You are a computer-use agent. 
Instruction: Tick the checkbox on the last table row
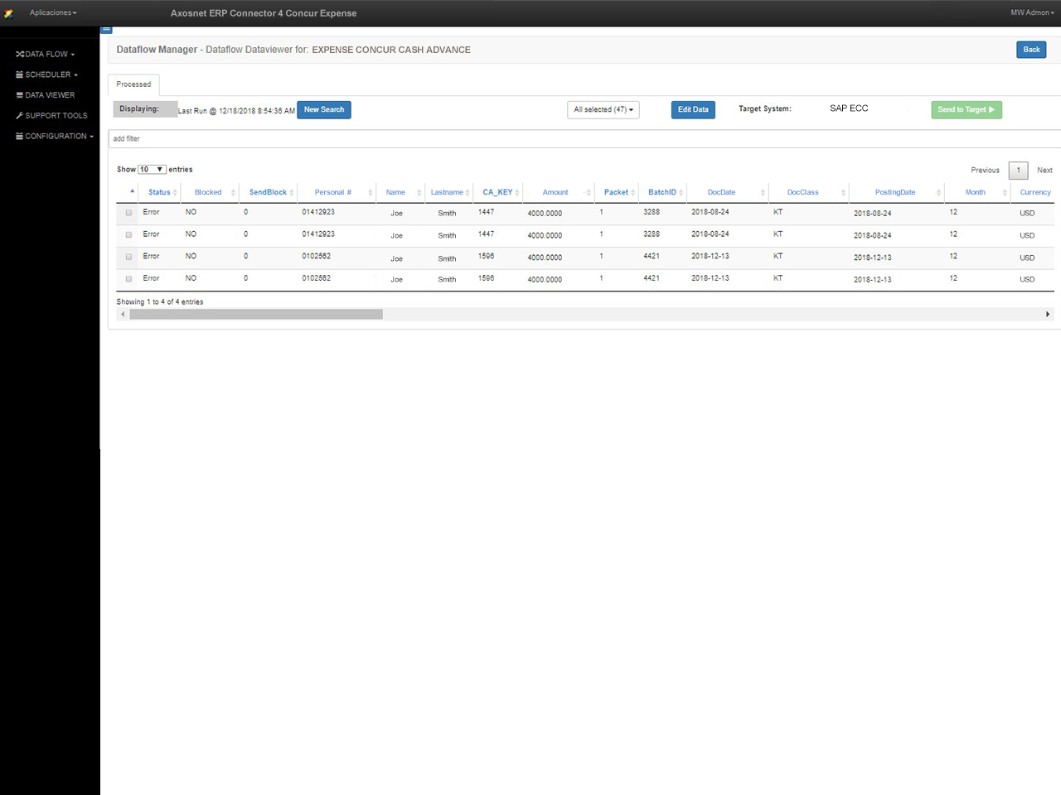[128, 279]
